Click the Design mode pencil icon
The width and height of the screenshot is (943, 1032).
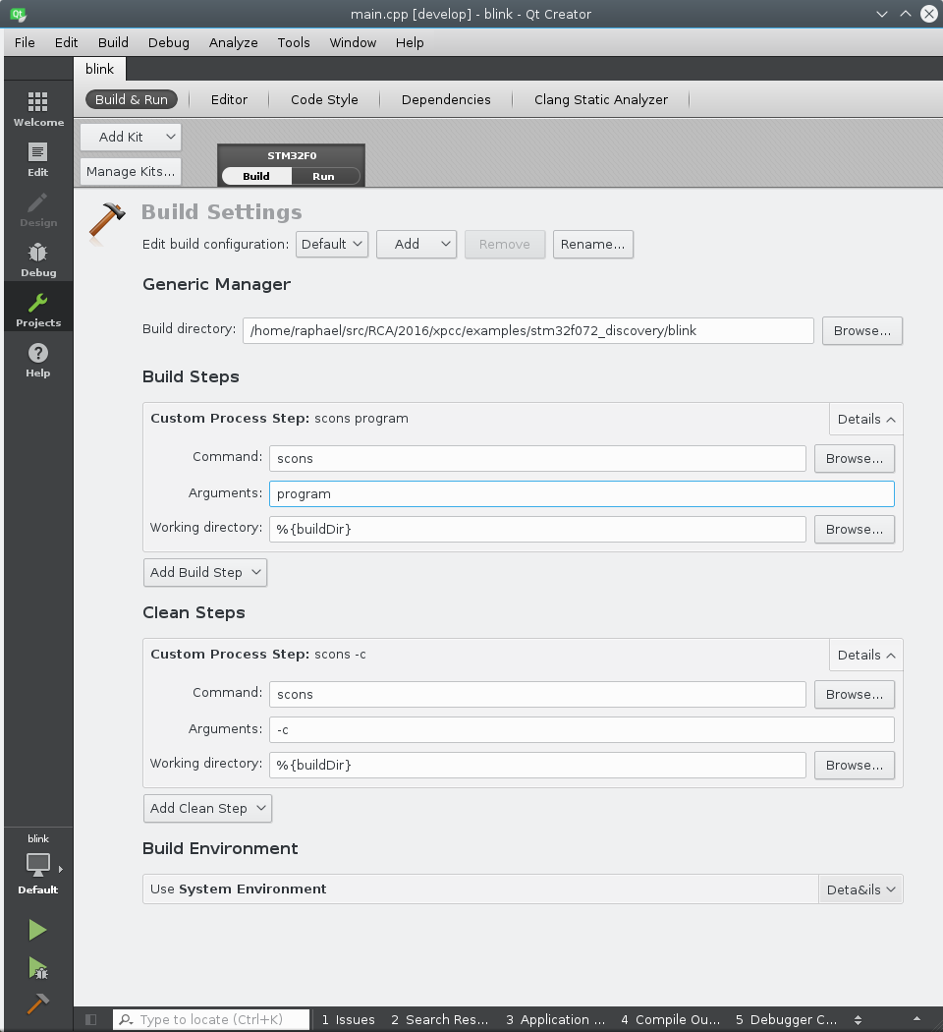click(38, 210)
